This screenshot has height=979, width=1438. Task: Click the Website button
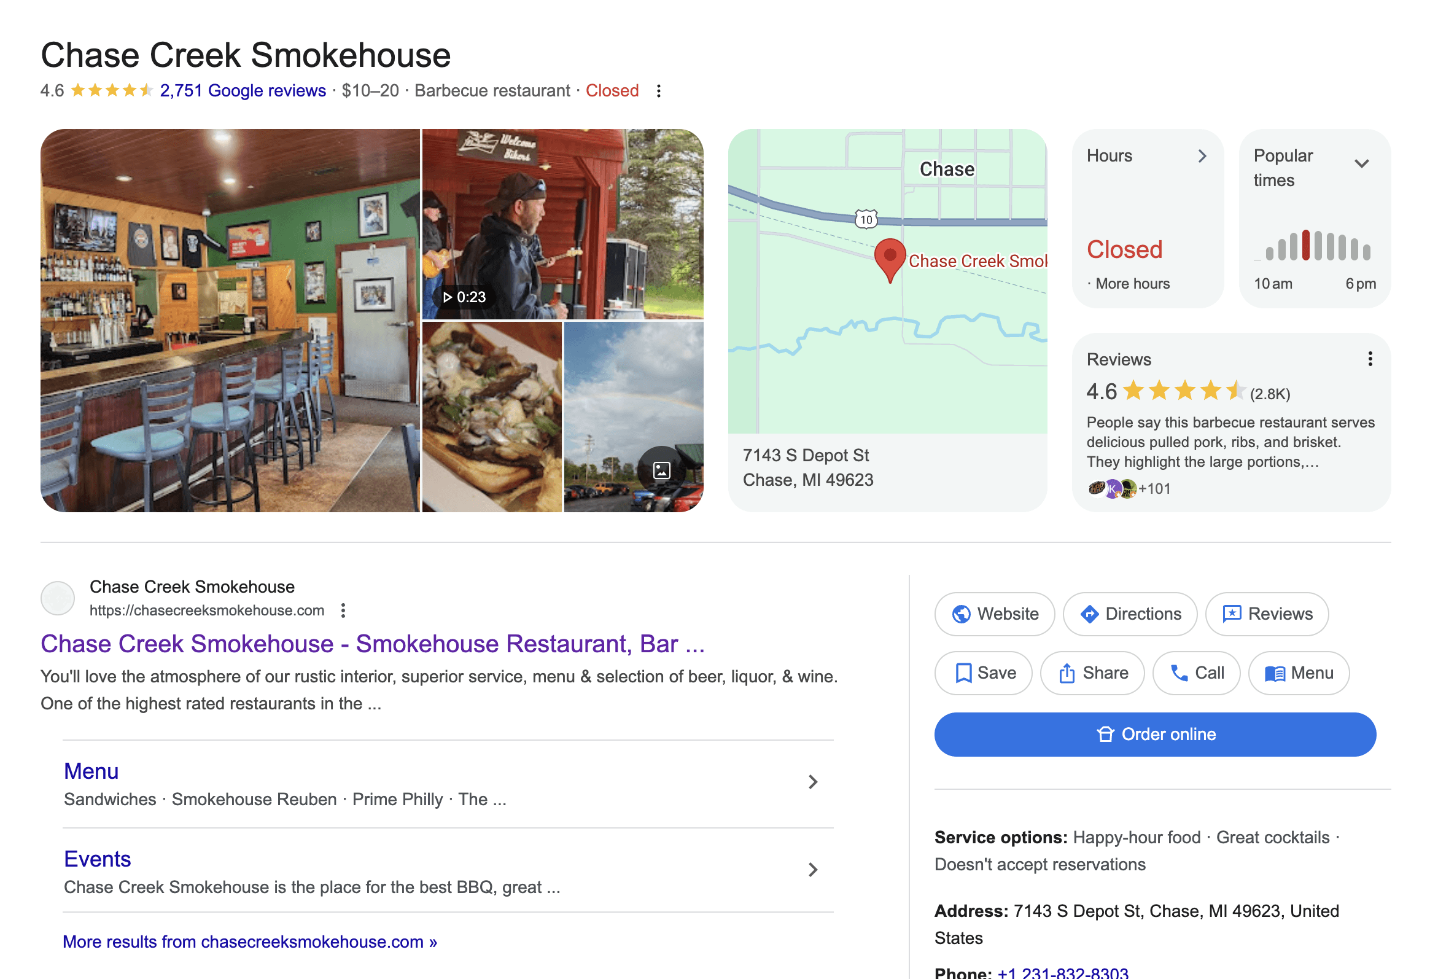coord(994,614)
